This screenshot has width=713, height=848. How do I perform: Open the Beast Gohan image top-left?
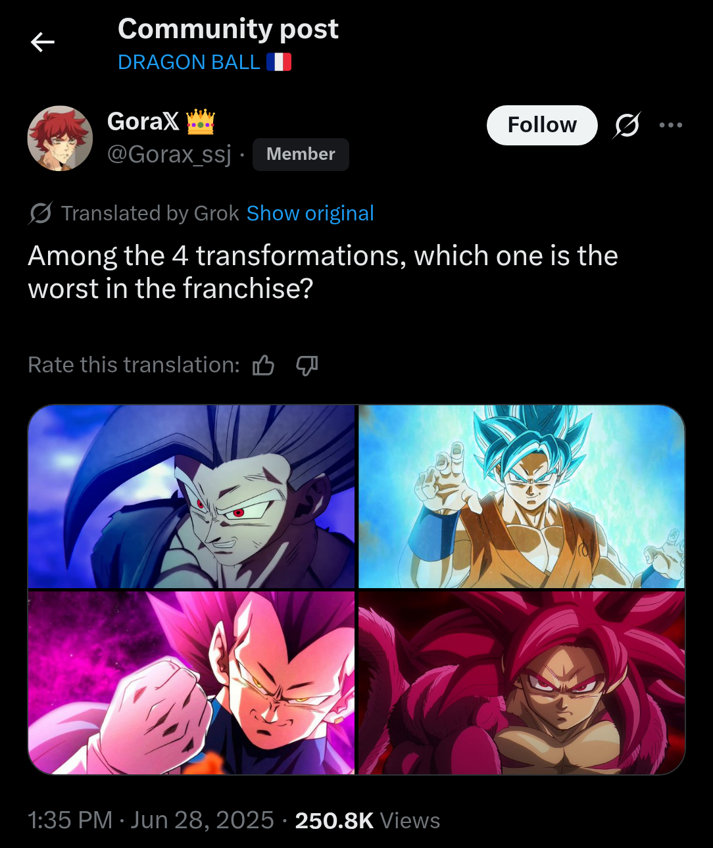(191, 497)
